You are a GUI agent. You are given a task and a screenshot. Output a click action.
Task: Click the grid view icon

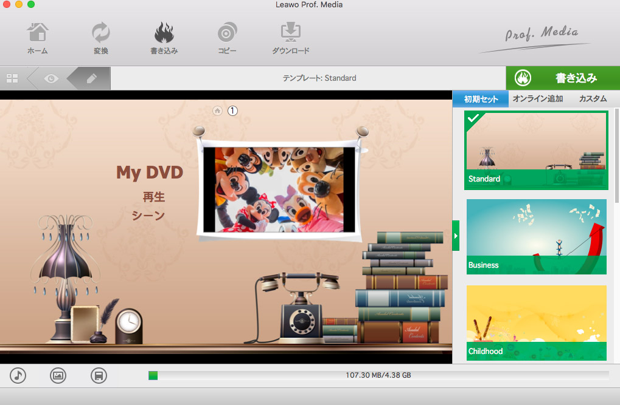(12, 78)
